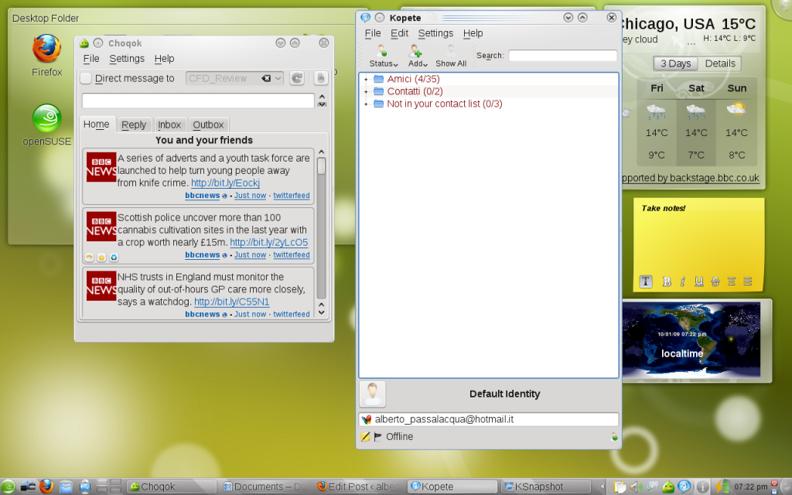Open the Choqok window menu icon
This screenshot has width=792, height=495.
point(84,43)
